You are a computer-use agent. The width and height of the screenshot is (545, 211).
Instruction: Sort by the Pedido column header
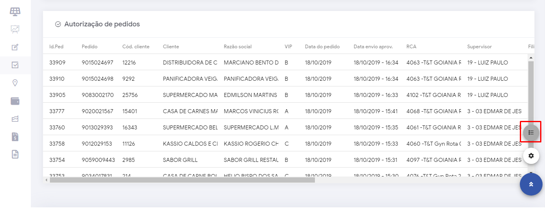pyautogui.click(x=89, y=47)
